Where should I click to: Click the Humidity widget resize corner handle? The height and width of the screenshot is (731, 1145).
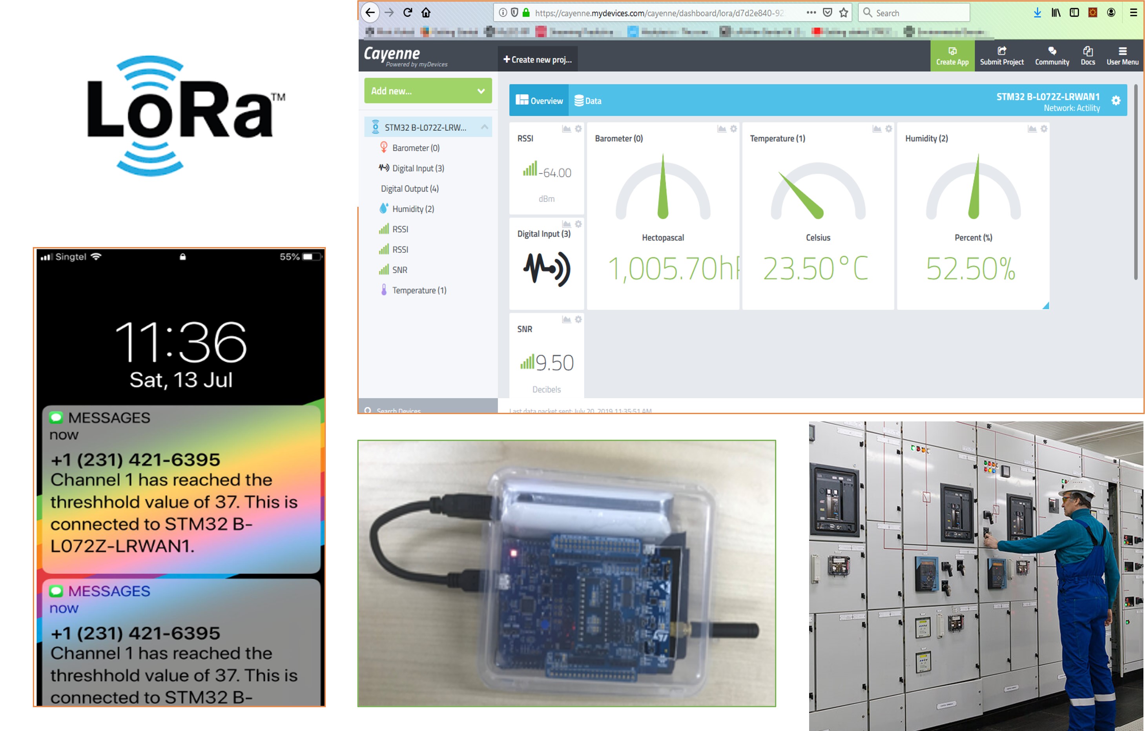pos(1045,305)
